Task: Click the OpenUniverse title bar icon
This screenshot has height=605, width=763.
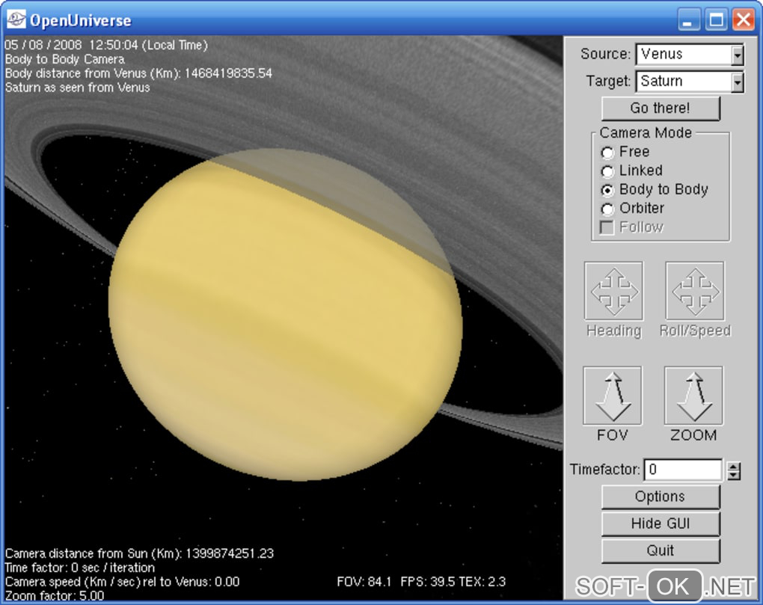Action: (x=16, y=19)
